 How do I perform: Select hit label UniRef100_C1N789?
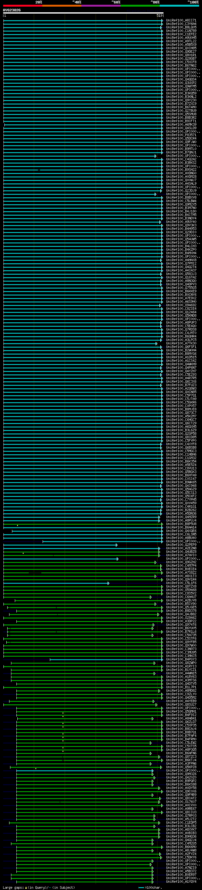[181, 31]
